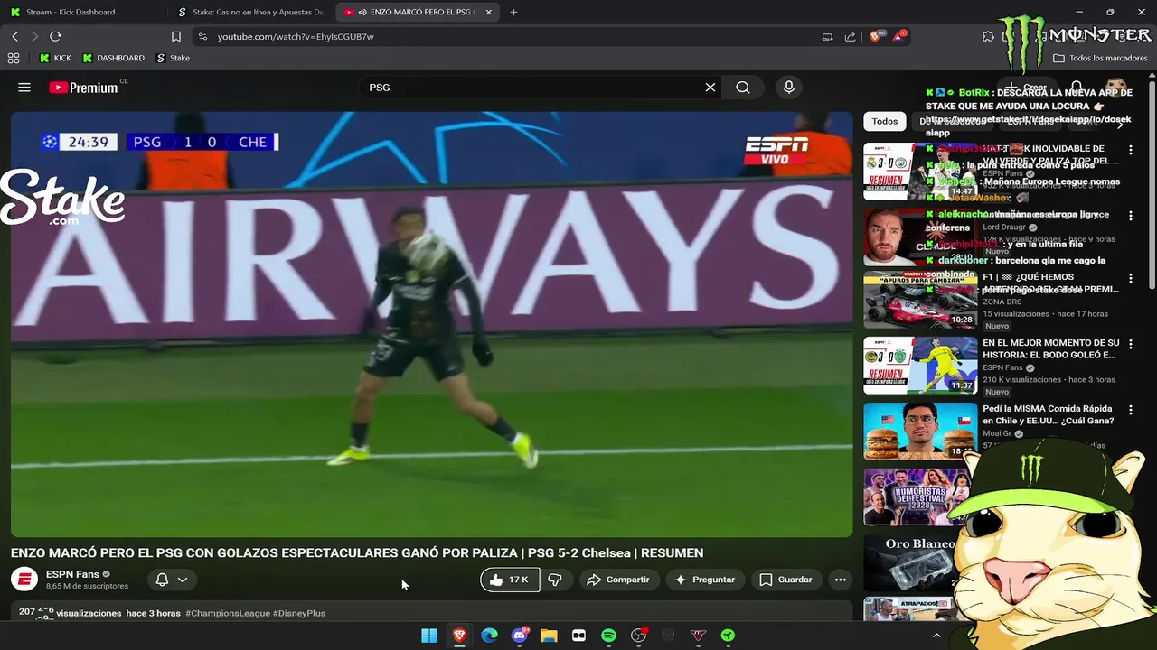This screenshot has height=650, width=1157.
Task: Open the Stake bookmark
Action: (x=173, y=58)
